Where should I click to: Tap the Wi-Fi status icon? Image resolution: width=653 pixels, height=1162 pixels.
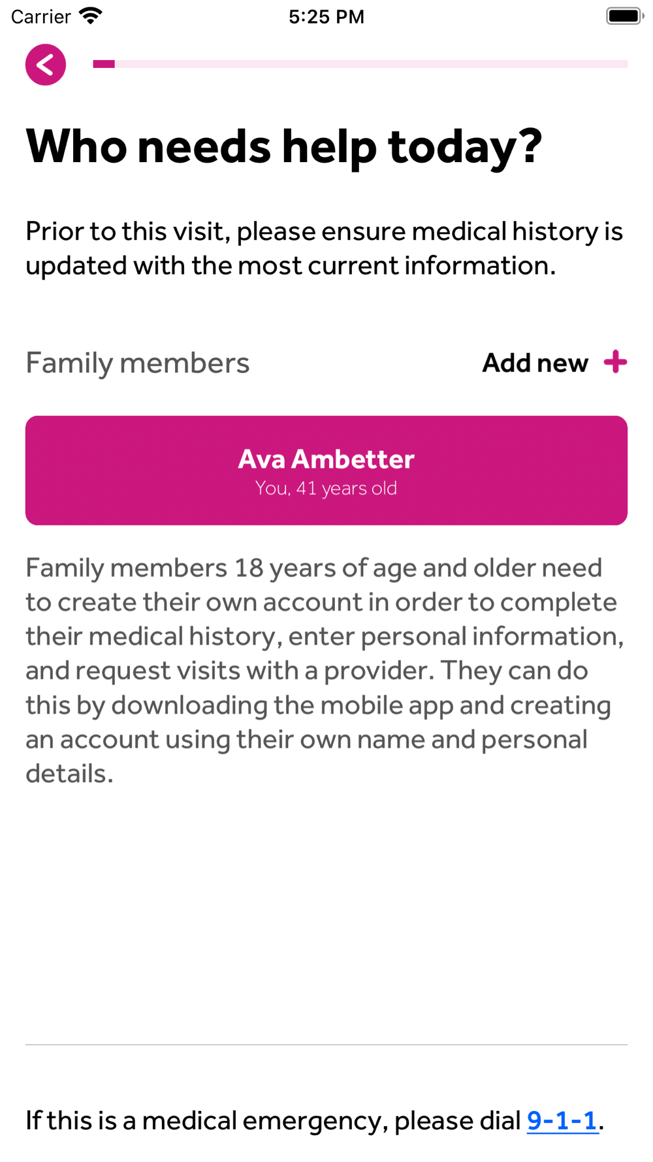(x=90, y=16)
